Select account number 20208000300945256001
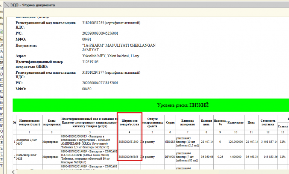The width and height of the screenshot is (289, 174). 100,33
